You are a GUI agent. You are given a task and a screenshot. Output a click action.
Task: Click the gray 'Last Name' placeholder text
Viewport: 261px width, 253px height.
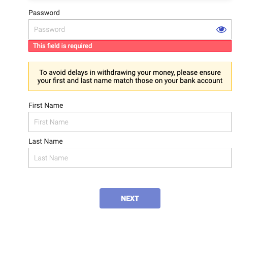coord(51,158)
